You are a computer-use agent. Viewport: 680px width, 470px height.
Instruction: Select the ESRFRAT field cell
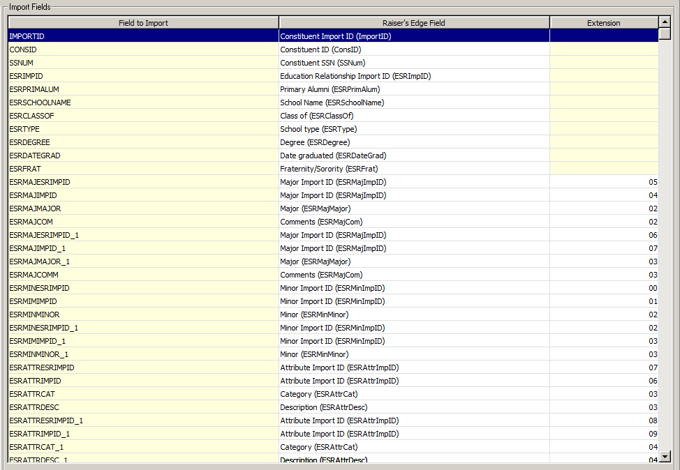tap(143, 169)
